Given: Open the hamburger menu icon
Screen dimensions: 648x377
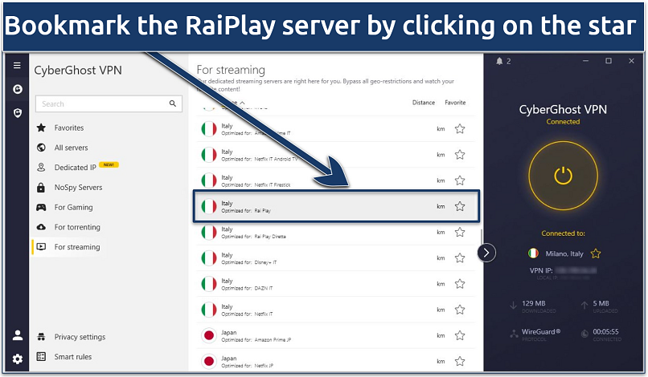Looking at the screenshot, I should 17,65.
